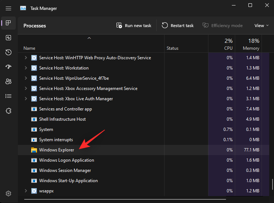Open Startup apps sidebar icon
Image resolution: width=274 pixels, height=203 pixels.
8,67
